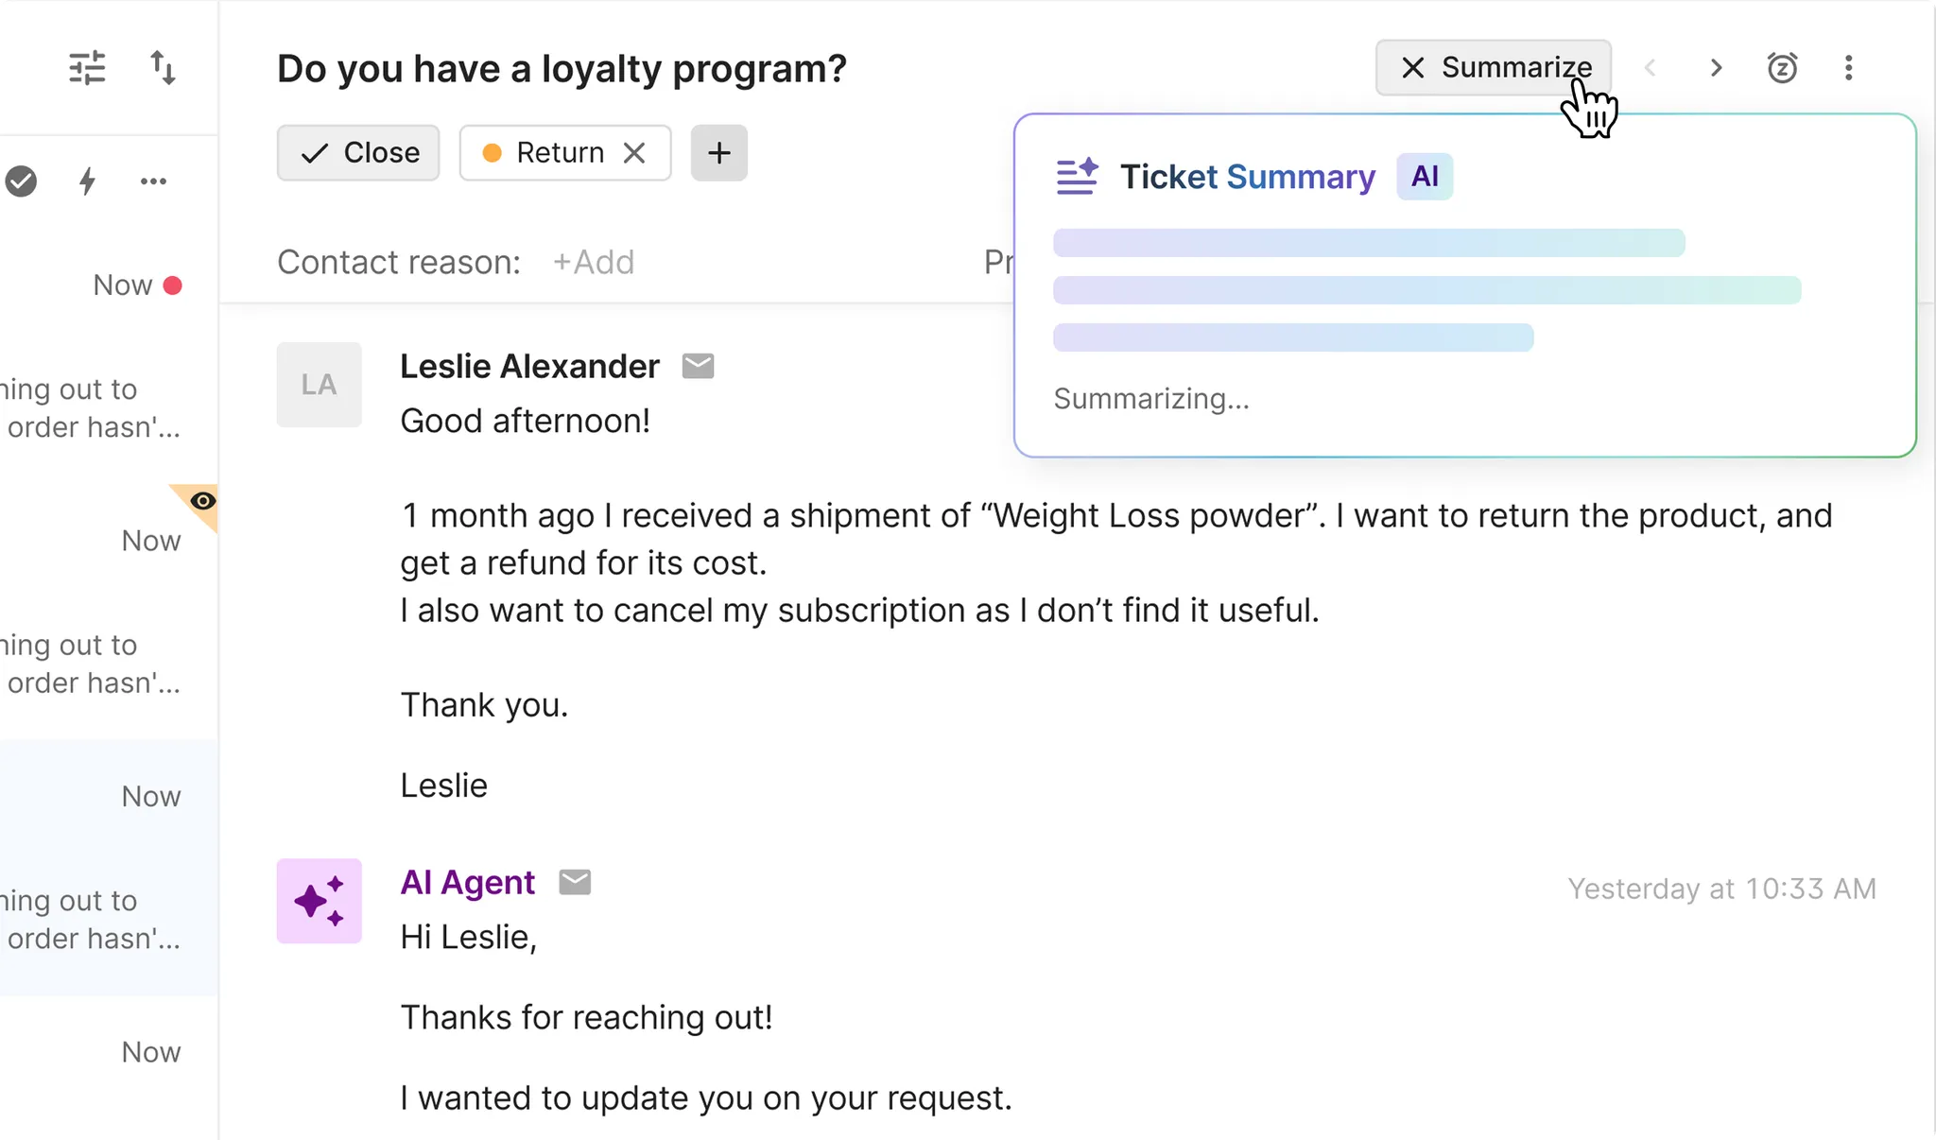Select the highlighted ticket in list
1936x1140 pixels.
[109, 867]
